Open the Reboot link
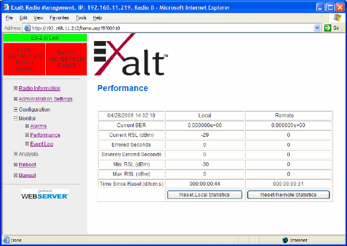This screenshot has height=246, width=347. pos(27,165)
